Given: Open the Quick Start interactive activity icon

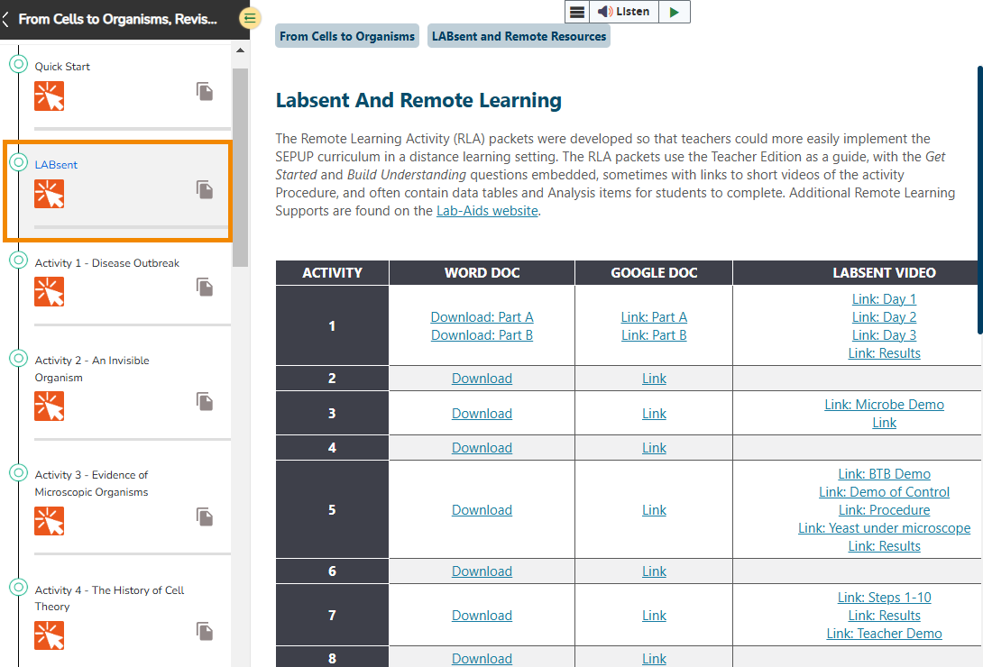Looking at the screenshot, I should point(49,96).
